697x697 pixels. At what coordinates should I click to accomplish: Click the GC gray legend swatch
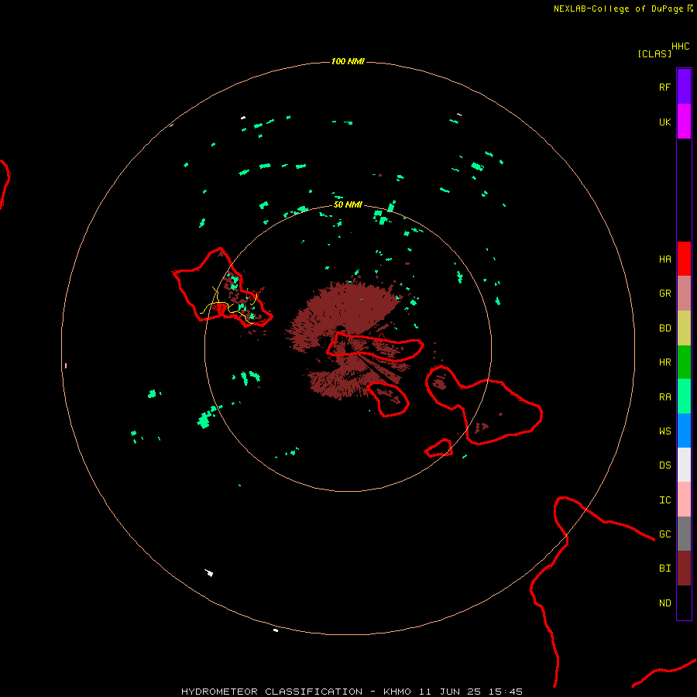684,534
